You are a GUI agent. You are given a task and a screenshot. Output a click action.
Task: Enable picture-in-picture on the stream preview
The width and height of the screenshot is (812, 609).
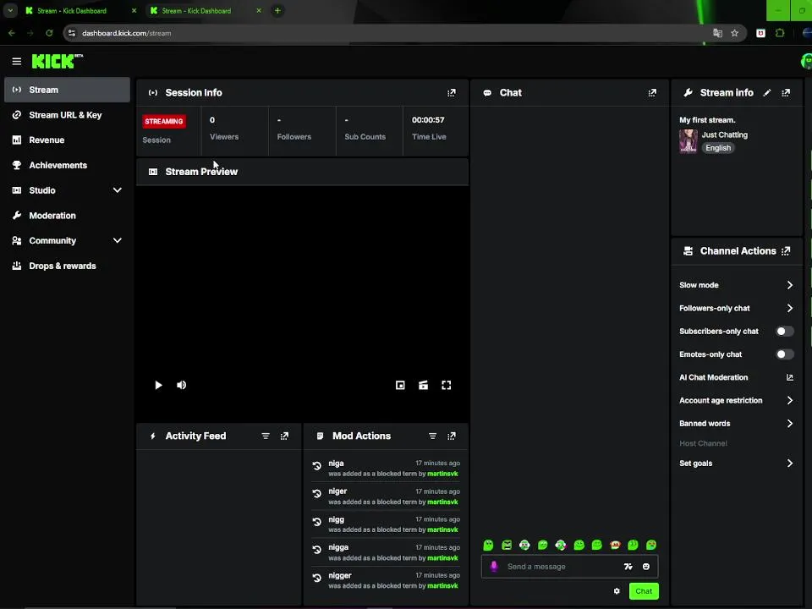pos(400,385)
